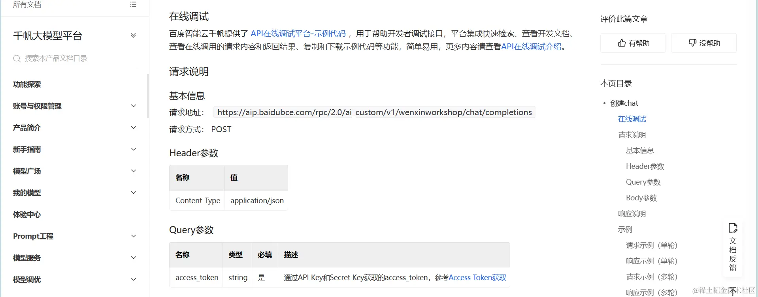Open the API在线调试平台-示例代码 link
The width and height of the screenshot is (758, 297).
click(x=298, y=34)
